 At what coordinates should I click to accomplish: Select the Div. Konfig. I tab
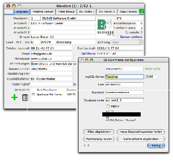tap(87, 12)
